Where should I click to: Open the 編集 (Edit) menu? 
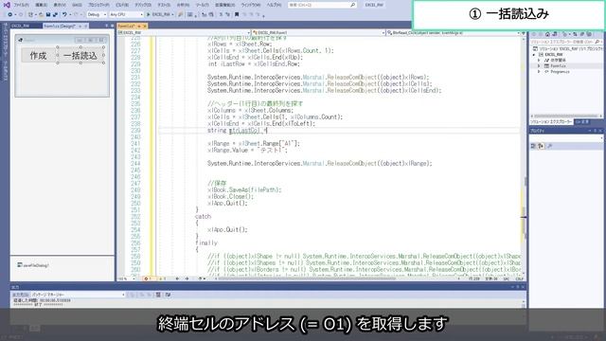(x=41, y=5)
